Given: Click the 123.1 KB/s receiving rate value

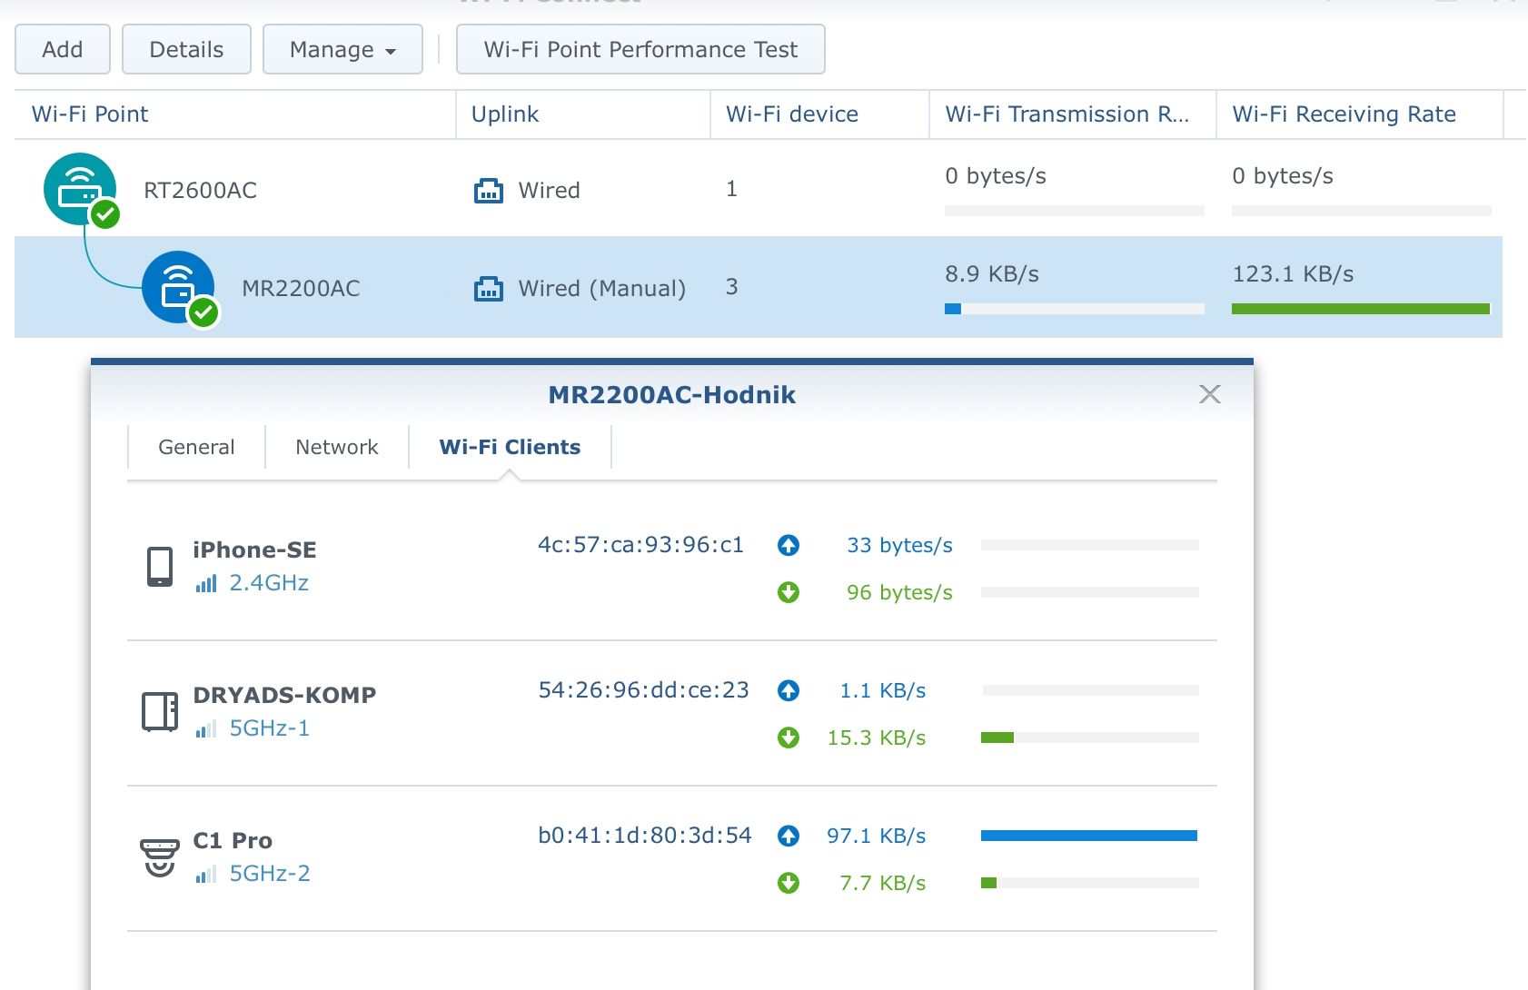Looking at the screenshot, I should (1293, 274).
